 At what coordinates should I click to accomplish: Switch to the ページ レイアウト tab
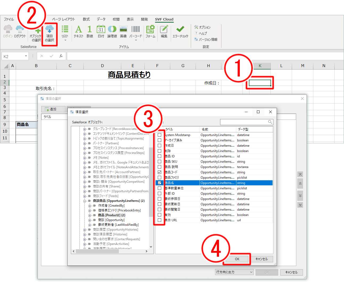[63, 19]
